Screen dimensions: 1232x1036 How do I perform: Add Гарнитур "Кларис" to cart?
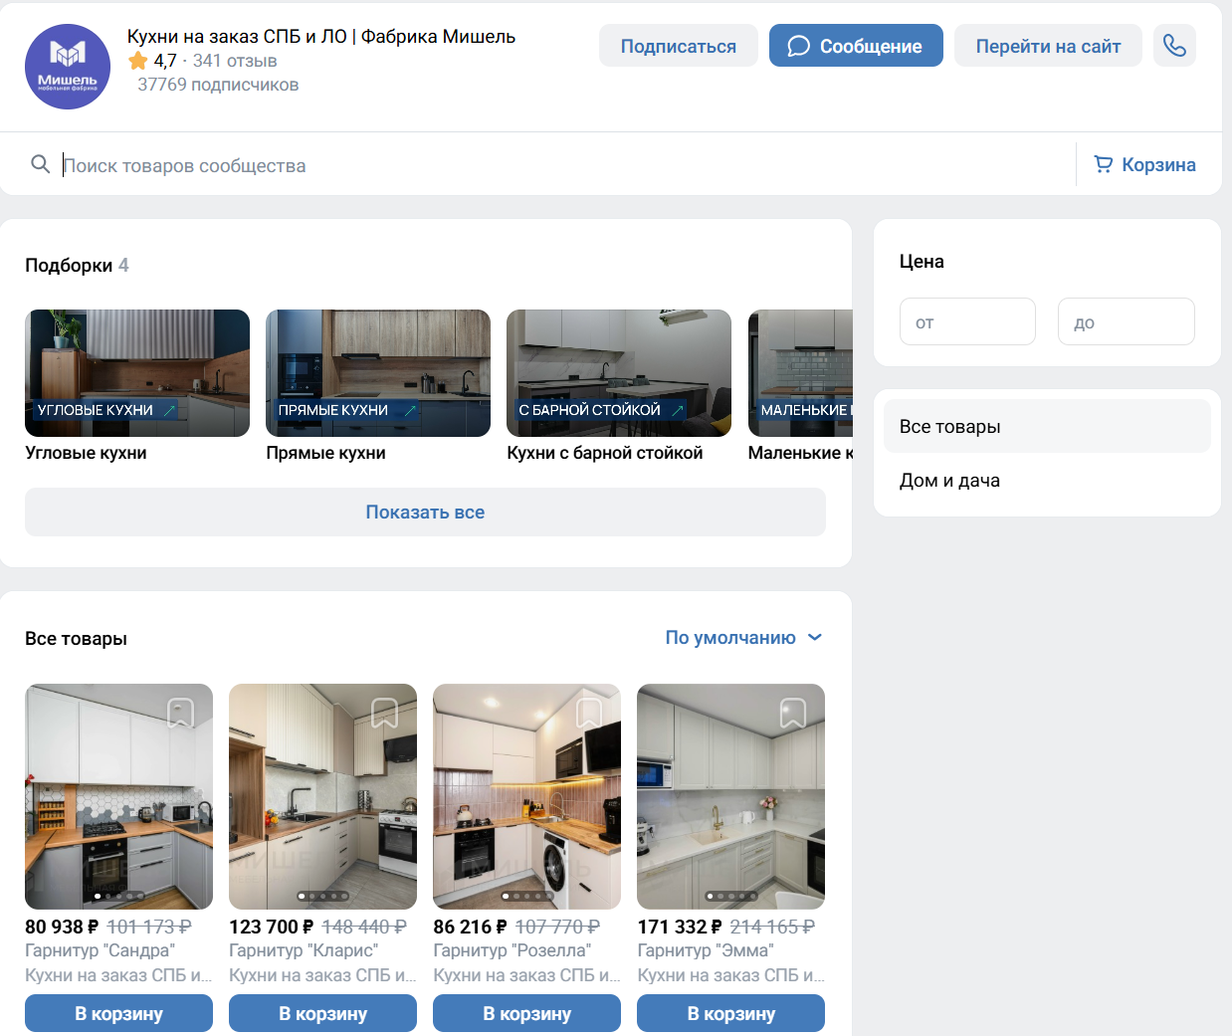[322, 1014]
